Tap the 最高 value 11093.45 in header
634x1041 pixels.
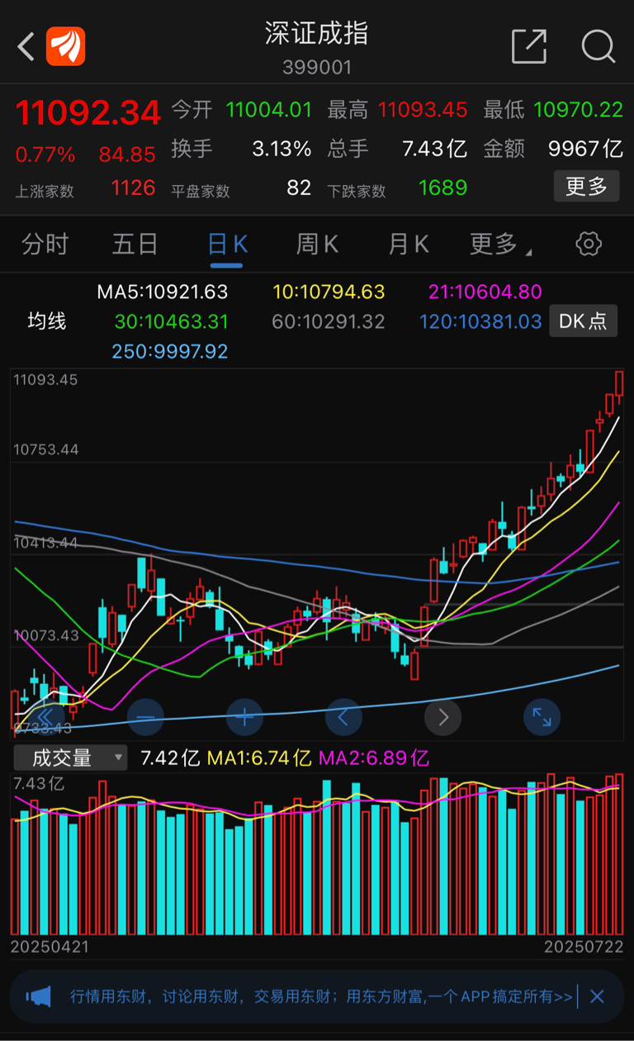[423, 109]
